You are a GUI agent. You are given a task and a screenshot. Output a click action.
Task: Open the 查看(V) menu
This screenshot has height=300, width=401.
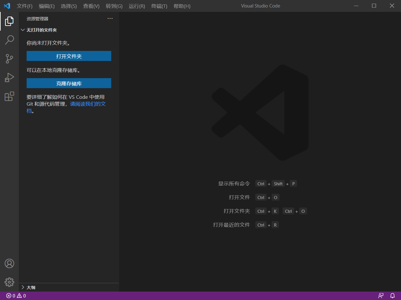pyautogui.click(x=91, y=6)
